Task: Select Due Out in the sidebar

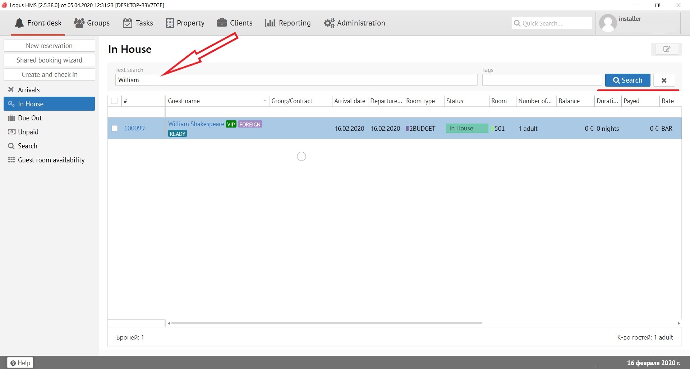Action: pos(49,118)
